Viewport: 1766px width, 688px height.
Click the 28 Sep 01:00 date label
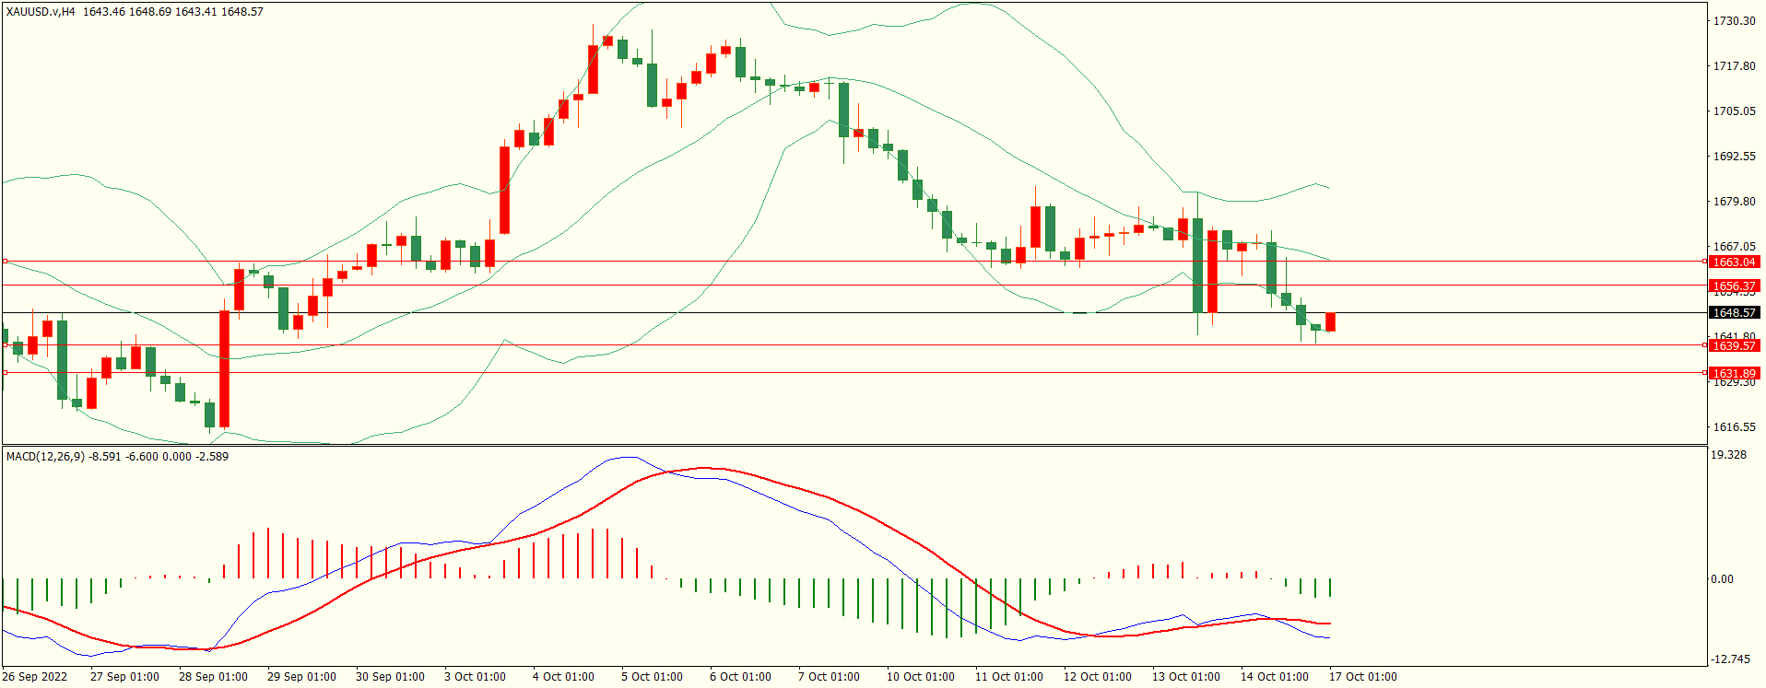point(213,677)
